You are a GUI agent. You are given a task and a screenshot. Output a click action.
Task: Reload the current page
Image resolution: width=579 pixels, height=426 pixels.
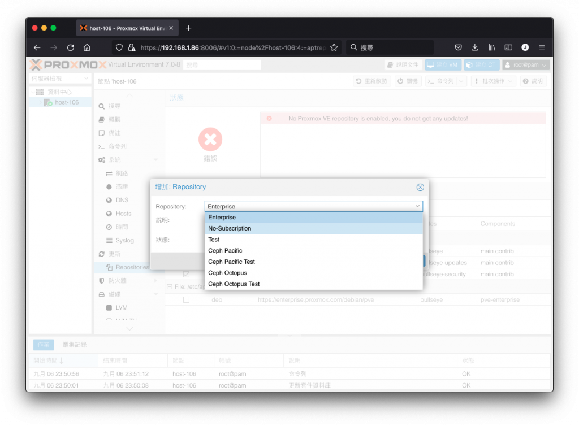click(x=71, y=47)
